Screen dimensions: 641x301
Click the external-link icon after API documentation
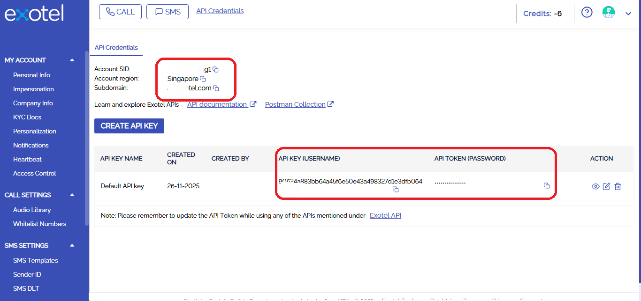point(253,104)
